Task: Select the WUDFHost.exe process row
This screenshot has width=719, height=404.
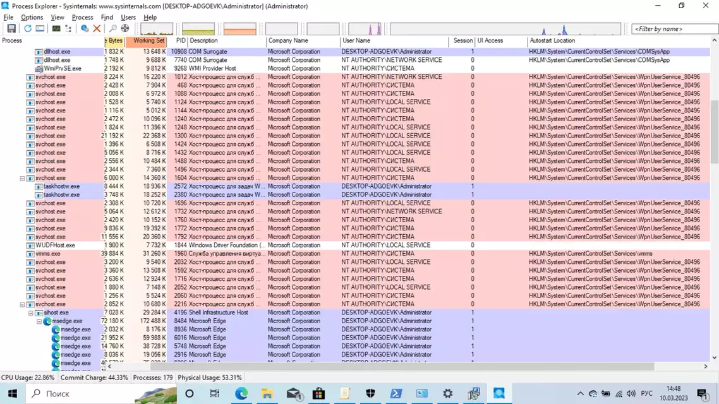Action: pos(355,246)
